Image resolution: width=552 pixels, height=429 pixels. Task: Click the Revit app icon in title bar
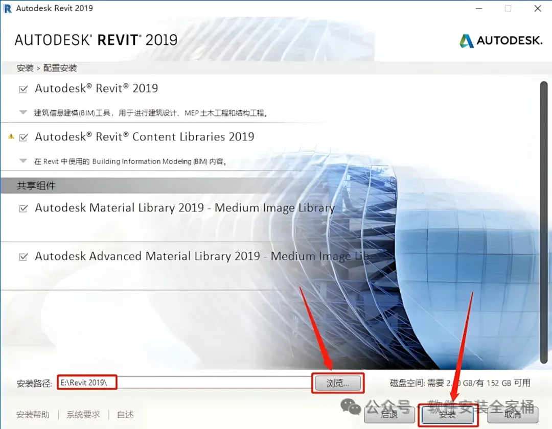tap(7, 9)
